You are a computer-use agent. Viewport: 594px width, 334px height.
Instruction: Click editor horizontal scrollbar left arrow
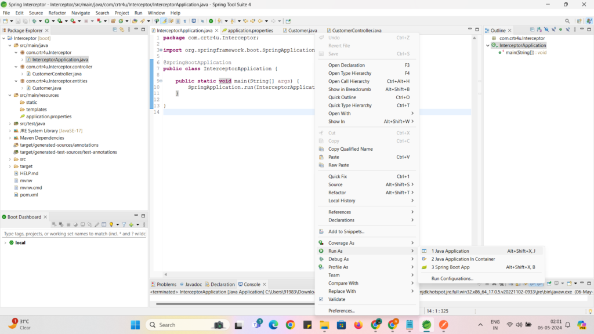(x=165, y=274)
